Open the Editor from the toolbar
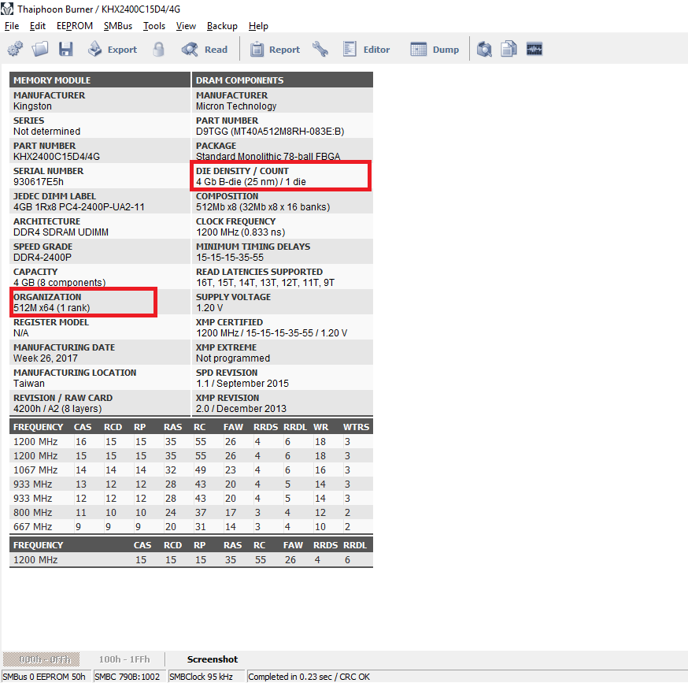The image size is (688, 683). [x=366, y=50]
